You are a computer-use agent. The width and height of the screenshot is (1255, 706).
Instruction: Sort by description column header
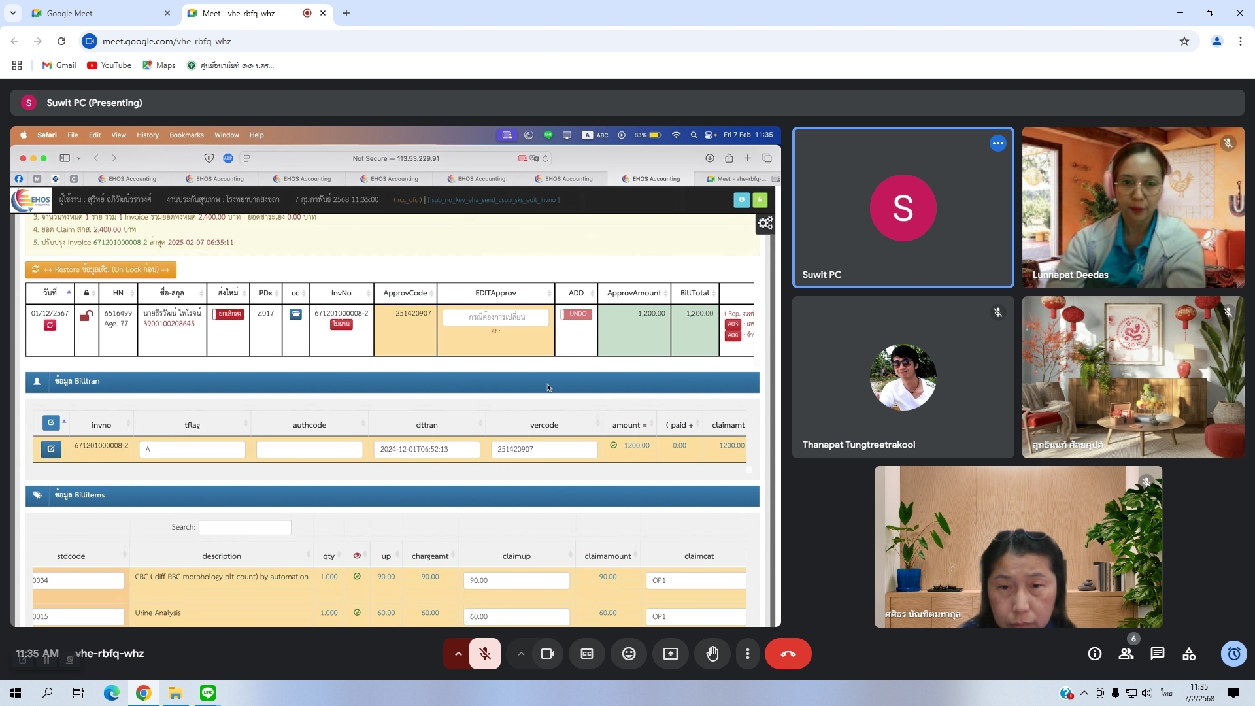coord(222,556)
